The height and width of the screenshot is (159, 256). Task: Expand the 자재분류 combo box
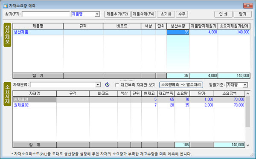(x=98, y=85)
